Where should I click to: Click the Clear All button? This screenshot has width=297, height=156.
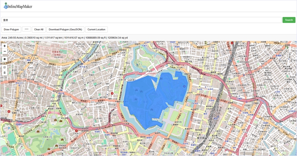point(39,29)
